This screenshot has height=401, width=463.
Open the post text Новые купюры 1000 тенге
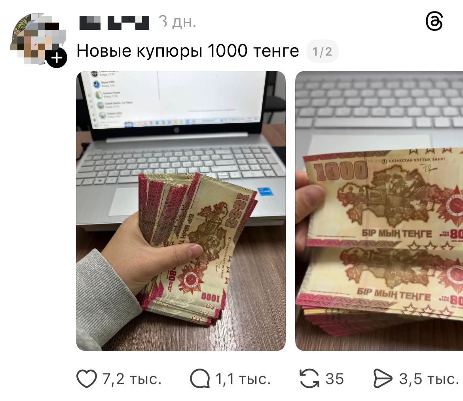[188, 51]
